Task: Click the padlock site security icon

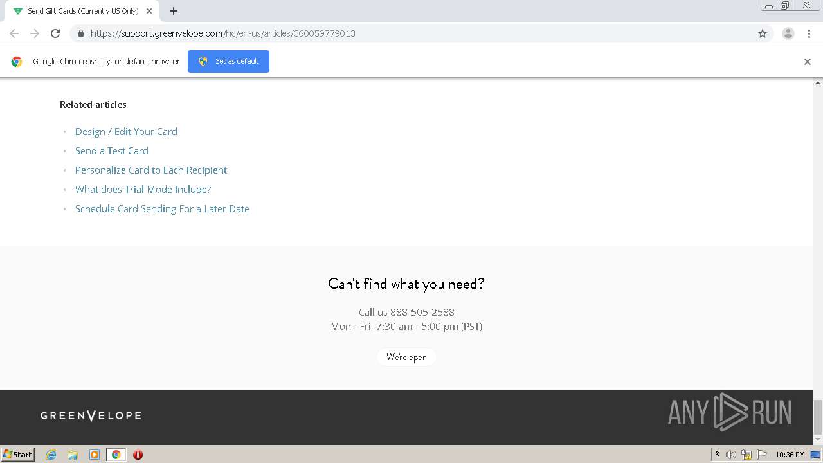Action: pyautogui.click(x=80, y=33)
